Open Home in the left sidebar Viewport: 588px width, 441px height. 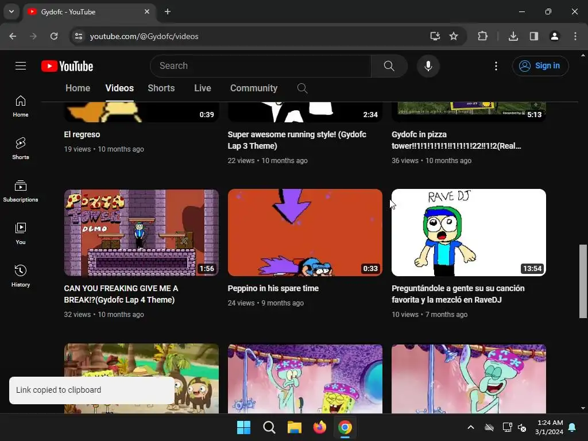click(x=21, y=106)
